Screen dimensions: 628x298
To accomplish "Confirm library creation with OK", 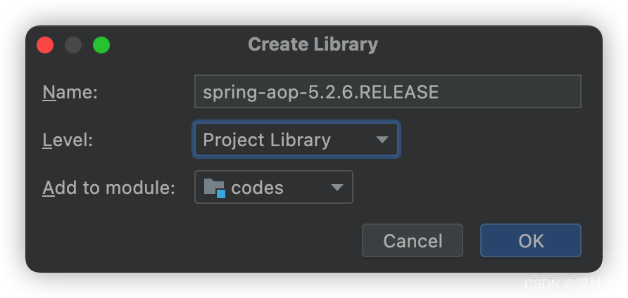I will click(531, 240).
